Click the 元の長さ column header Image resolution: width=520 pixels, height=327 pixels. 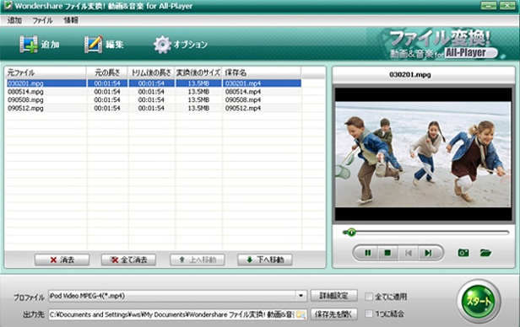[107, 72]
